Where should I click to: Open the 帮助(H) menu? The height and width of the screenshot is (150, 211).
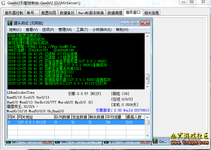tap(122, 30)
